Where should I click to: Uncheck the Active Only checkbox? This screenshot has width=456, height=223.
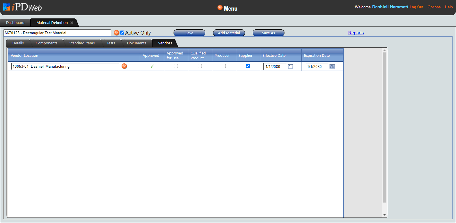[122, 33]
